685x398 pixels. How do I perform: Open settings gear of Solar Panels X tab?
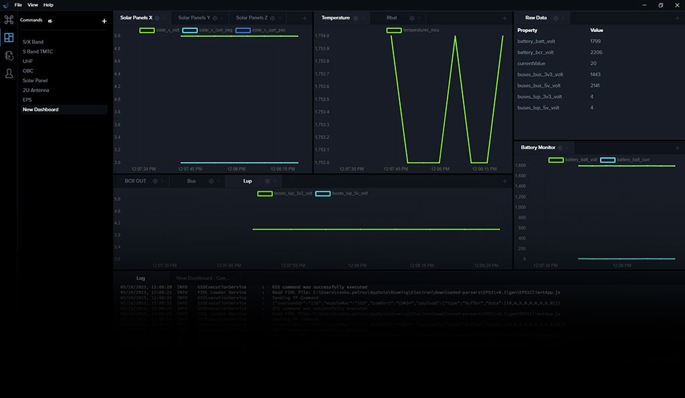[x=157, y=18]
